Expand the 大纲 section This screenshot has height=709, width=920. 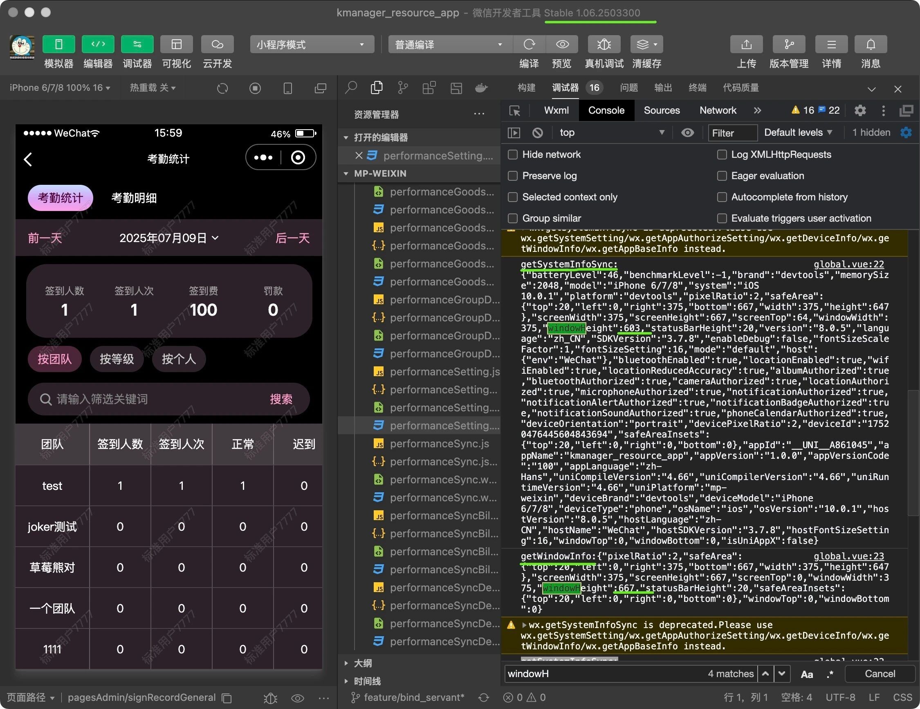pos(362,663)
